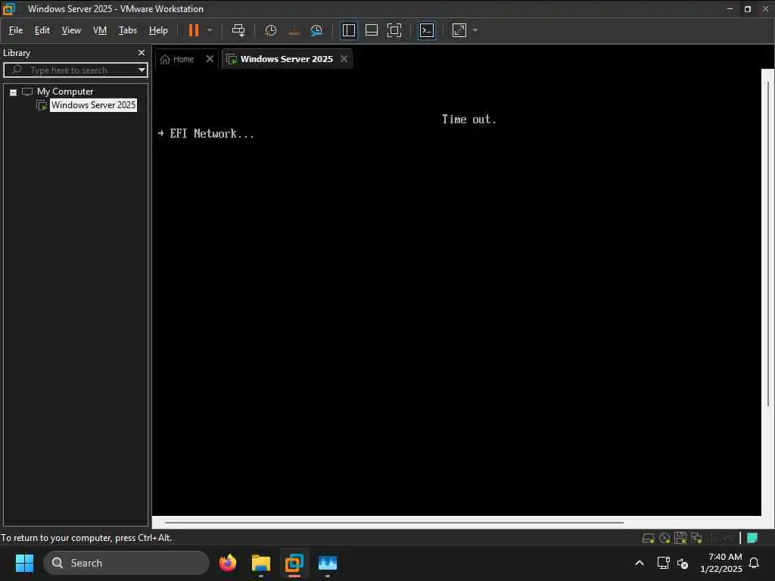Viewport: 775px width, 581px height.
Task: Click the VMware app icon in the title bar
Action: (x=9, y=8)
